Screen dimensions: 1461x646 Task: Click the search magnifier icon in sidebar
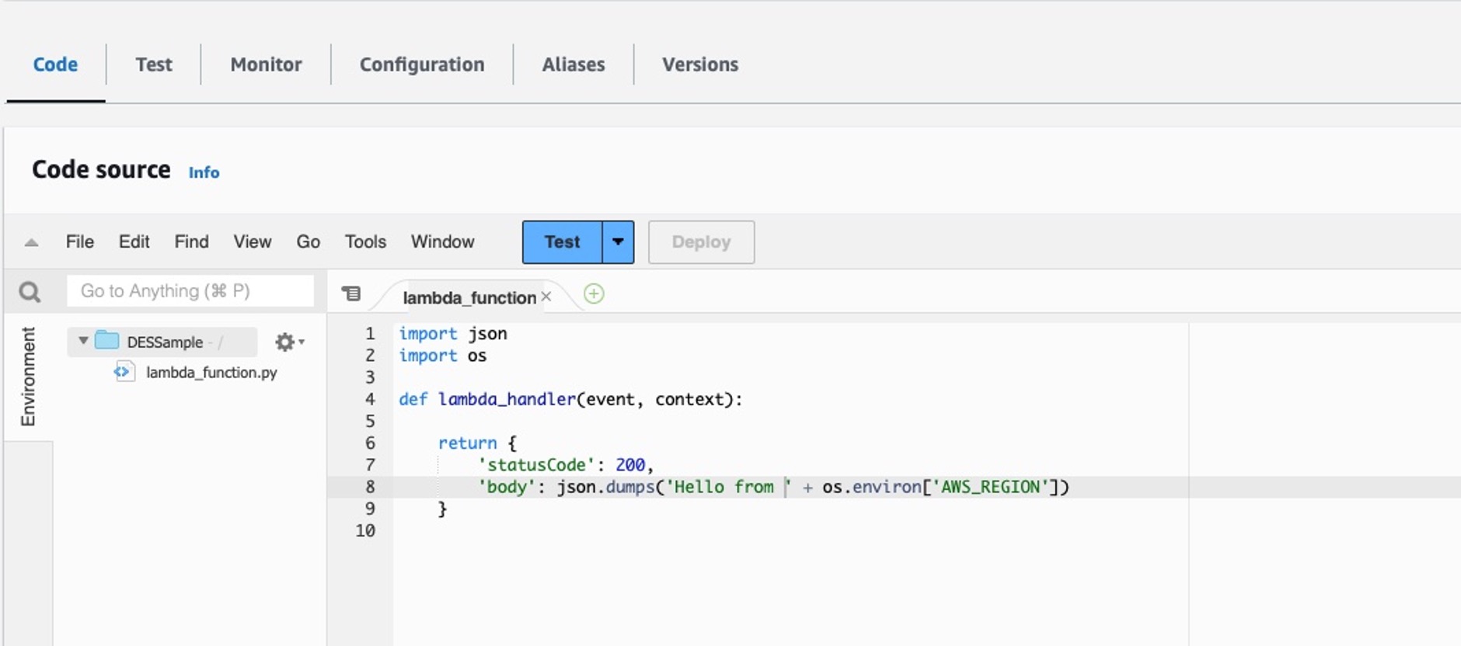30,292
